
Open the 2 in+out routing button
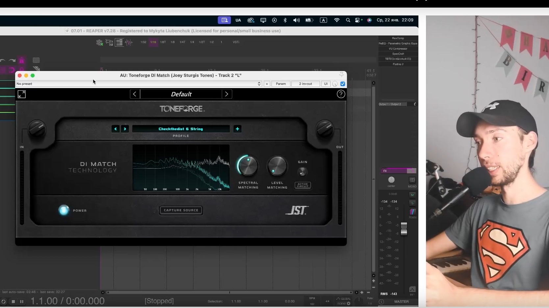[306, 84]
